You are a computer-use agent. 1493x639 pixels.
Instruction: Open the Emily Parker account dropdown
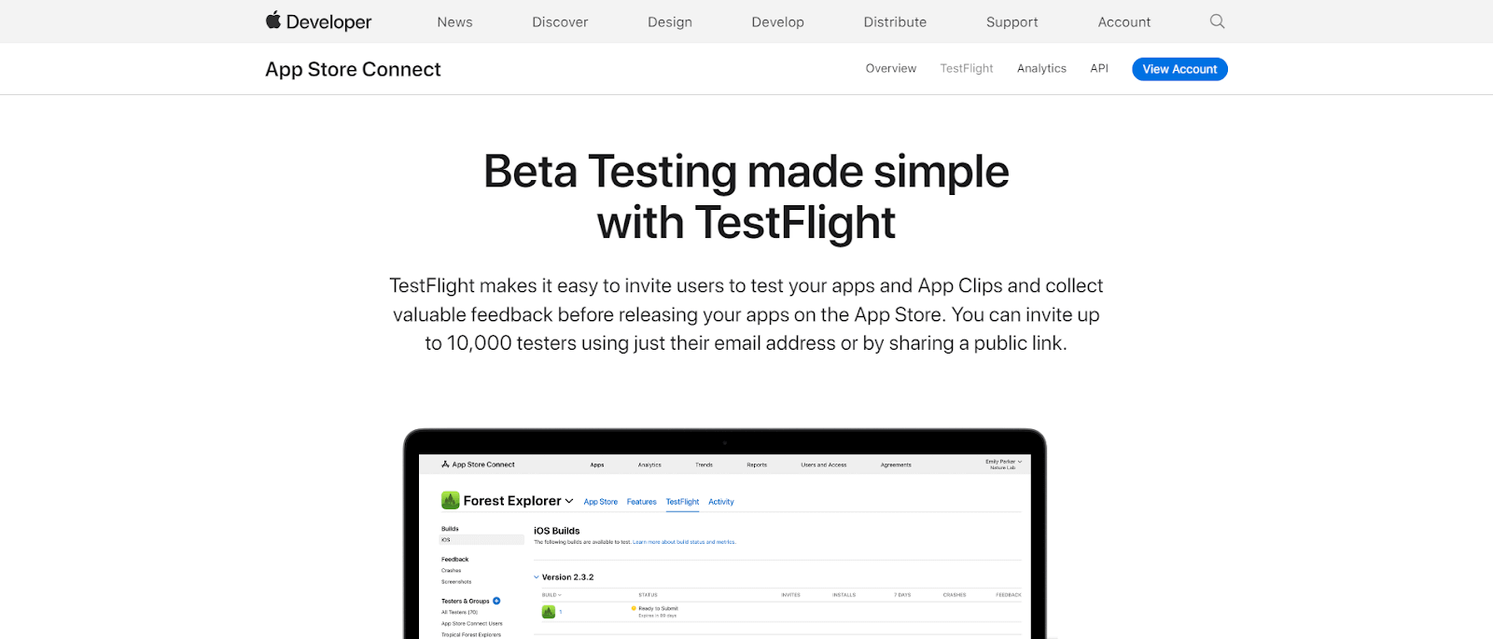1003,464
